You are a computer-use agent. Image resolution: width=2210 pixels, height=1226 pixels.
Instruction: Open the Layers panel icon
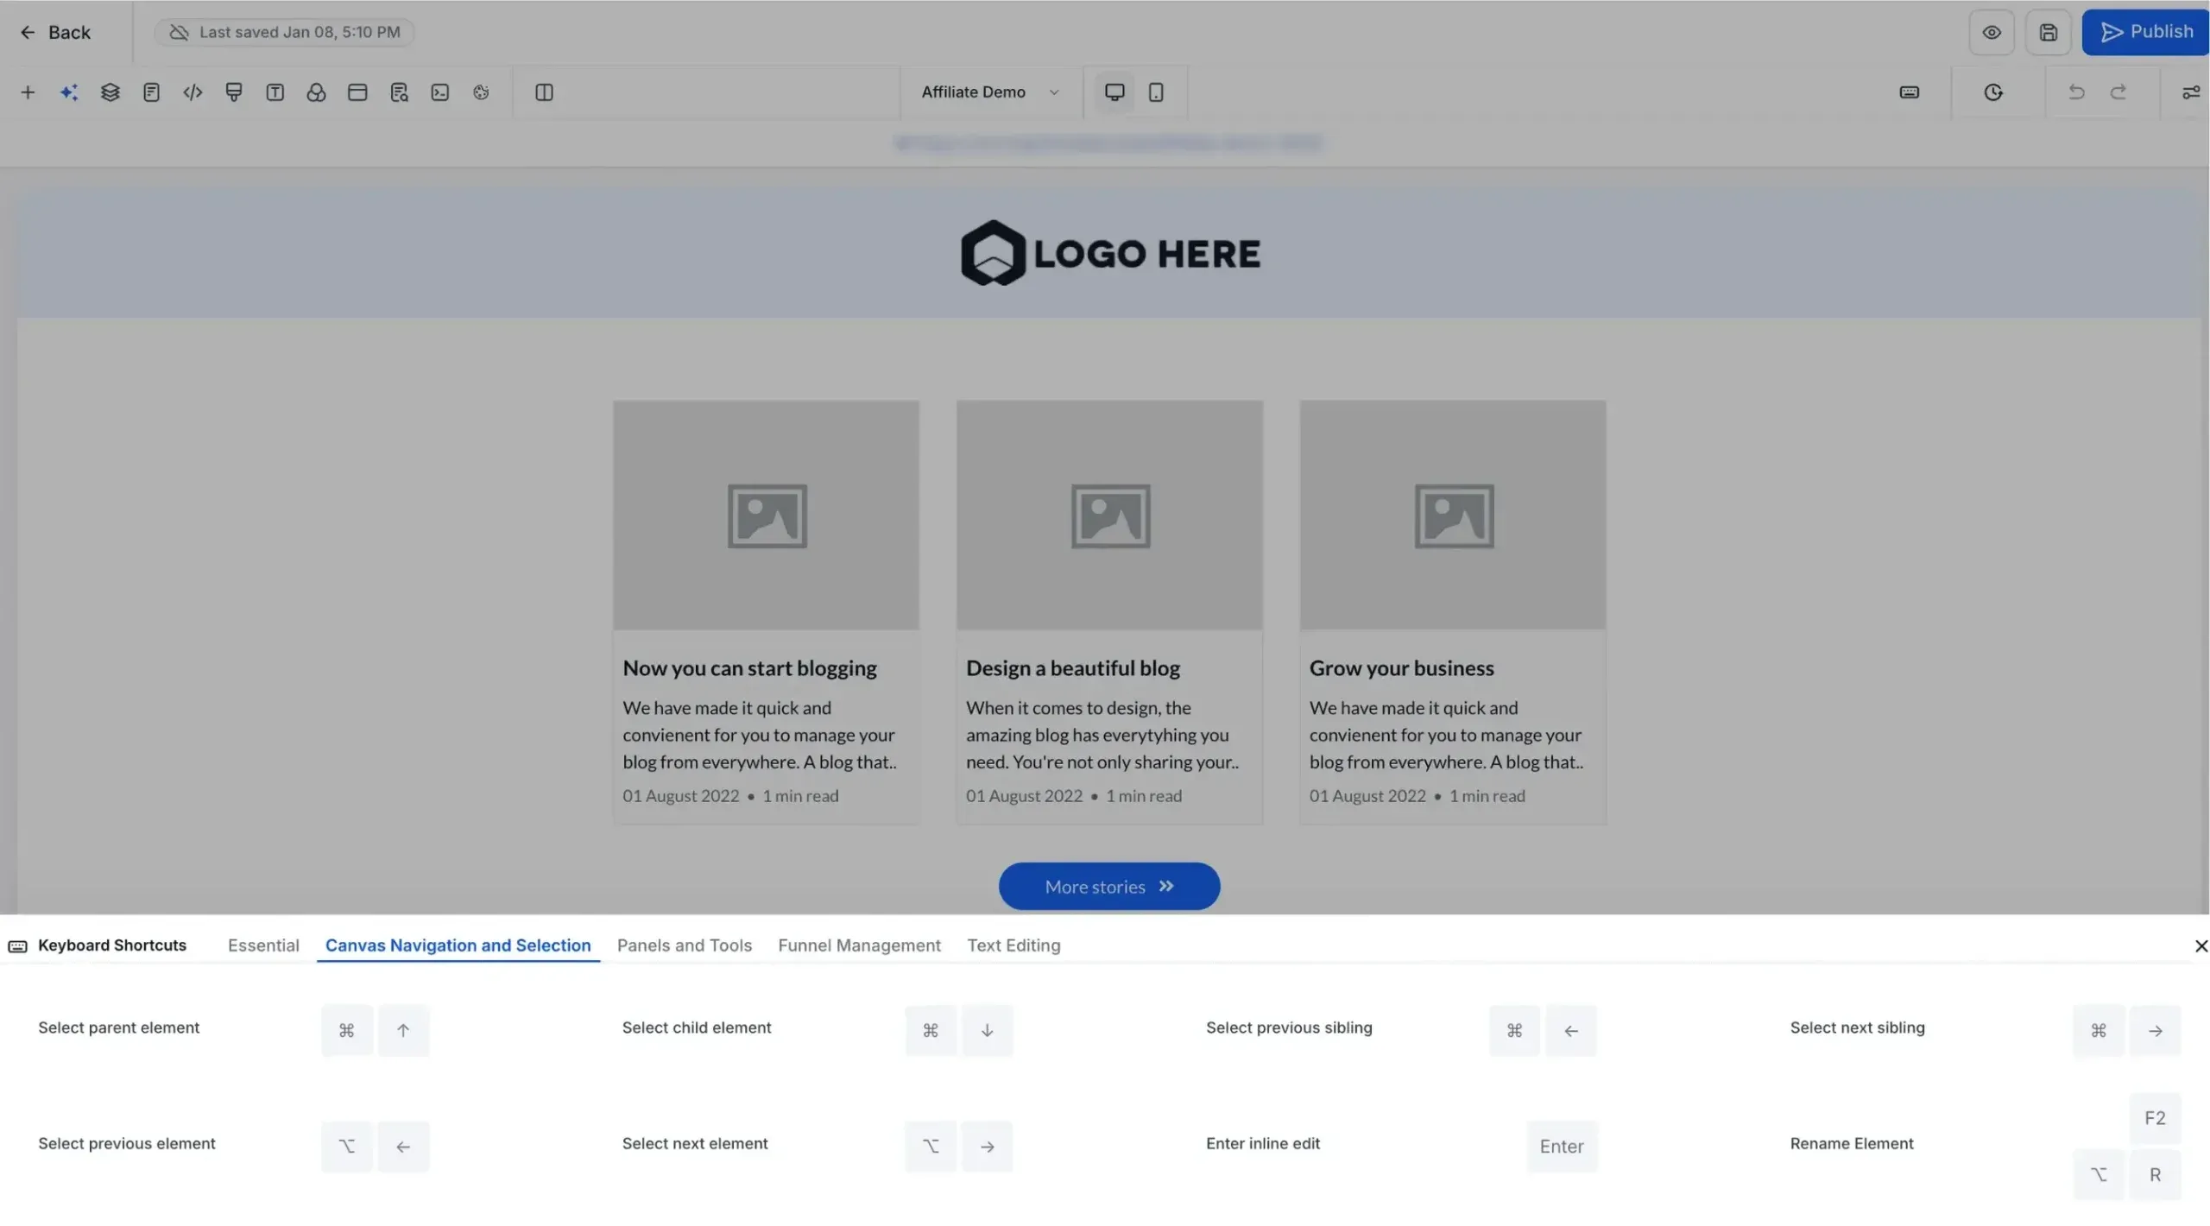[x=110, y=92]
